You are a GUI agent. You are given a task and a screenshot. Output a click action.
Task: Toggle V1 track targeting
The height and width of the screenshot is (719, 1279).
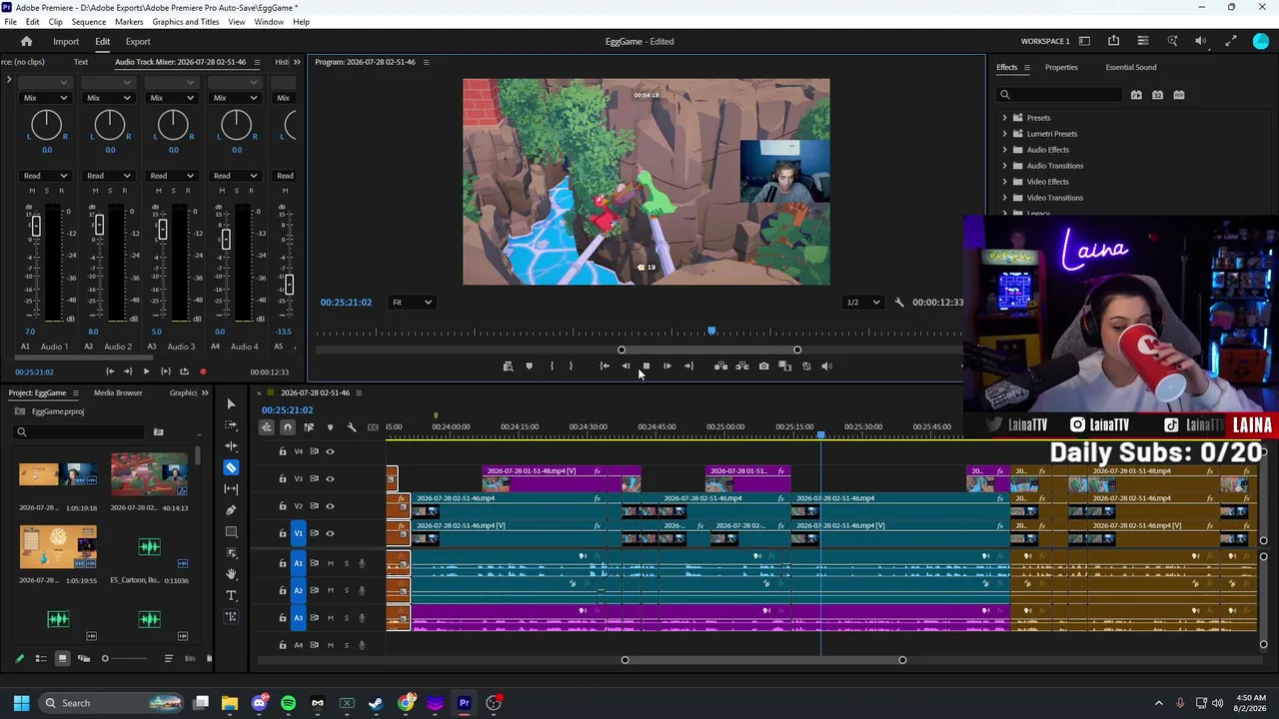[298, 533]
